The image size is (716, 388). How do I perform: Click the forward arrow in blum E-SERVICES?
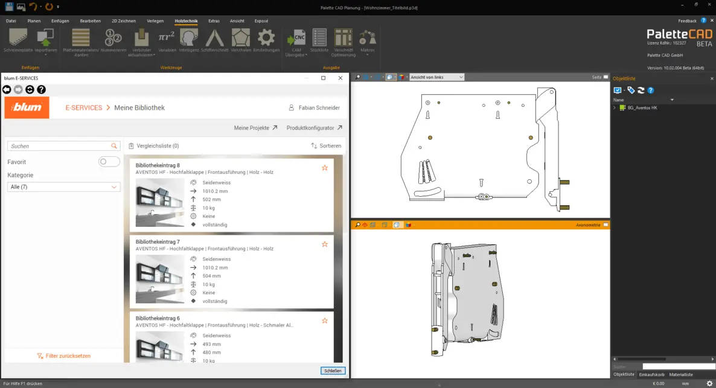tap(18, 89)
